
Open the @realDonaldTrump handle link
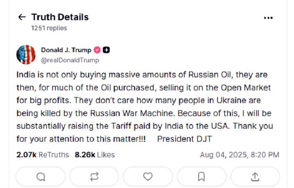(x=70, y=60)
